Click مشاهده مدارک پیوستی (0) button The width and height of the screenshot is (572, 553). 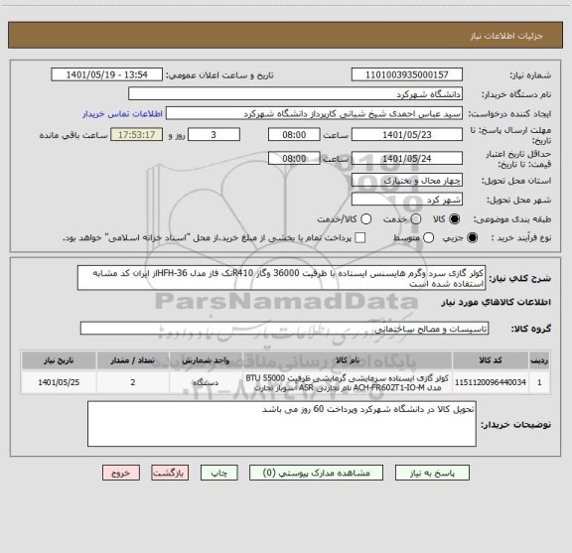pos(316,473)
